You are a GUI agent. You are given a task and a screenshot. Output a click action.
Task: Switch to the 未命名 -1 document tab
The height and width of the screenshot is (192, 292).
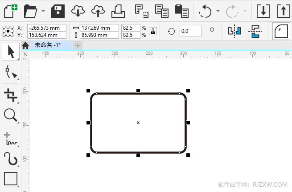52,45
